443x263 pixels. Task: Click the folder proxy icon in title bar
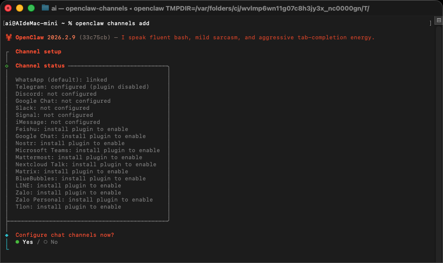pyautogui.click(x=45, y=8)
